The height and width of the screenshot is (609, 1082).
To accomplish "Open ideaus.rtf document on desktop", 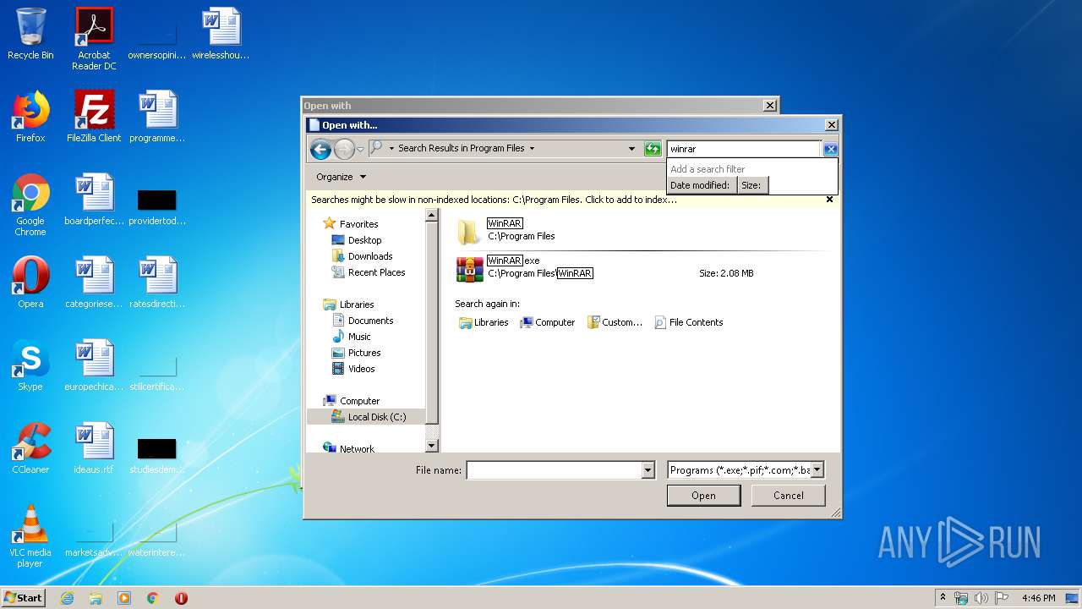I will 94,448.
